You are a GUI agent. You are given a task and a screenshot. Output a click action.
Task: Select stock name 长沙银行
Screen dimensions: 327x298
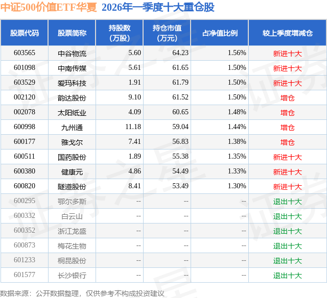(72, 276)
